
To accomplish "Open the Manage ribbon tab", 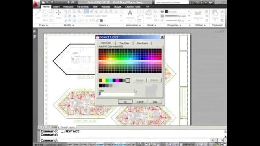I will click(106, 7).
